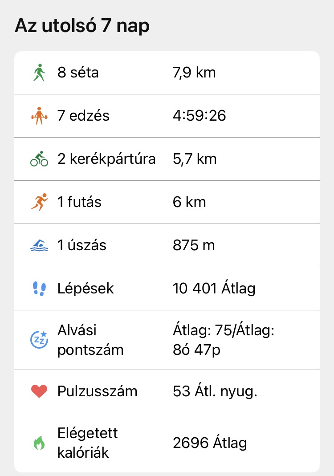Screen dimensions: 334x476
Task: Tap the green walking figure icon
Action: point(39,73)
